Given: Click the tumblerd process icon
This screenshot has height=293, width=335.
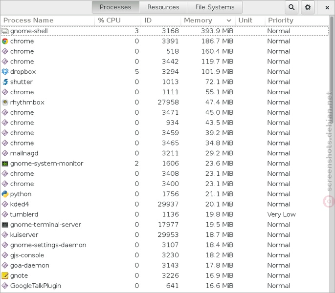Looking at the screenshot, I should (x=5, y=214).
